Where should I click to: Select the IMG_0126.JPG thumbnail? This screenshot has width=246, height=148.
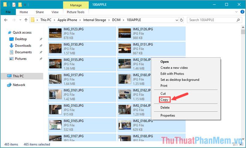pos(124,33)
